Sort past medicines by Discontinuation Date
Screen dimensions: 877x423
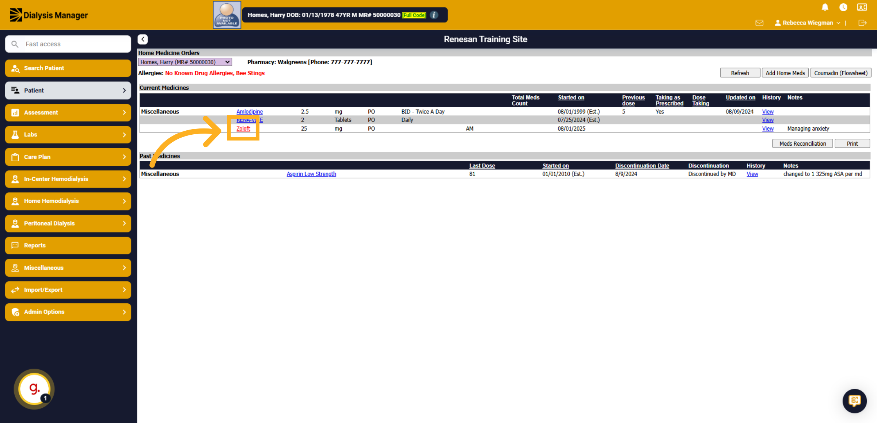(x=642, y=166)
